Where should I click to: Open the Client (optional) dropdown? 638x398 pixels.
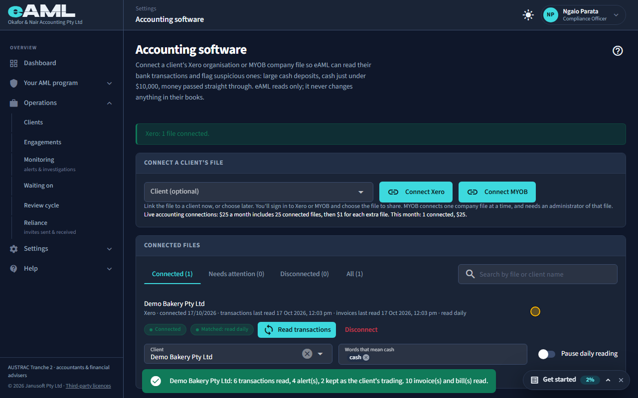259,192
